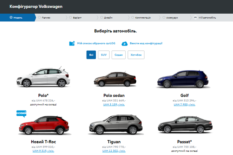Open Мій список обраного carLOG link
The image size is (233, 155).
coord(96,43)
